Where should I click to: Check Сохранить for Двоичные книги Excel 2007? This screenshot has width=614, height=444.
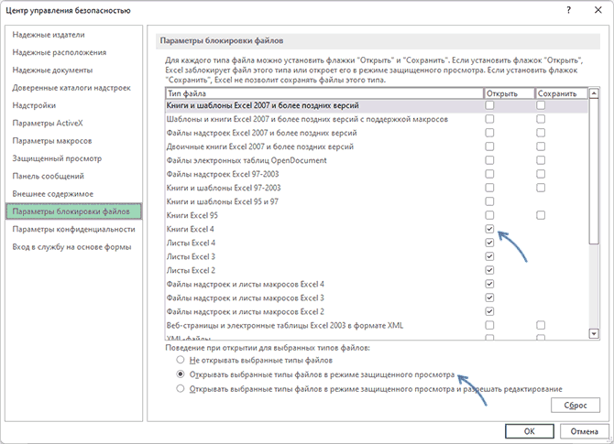pos(541,146)
